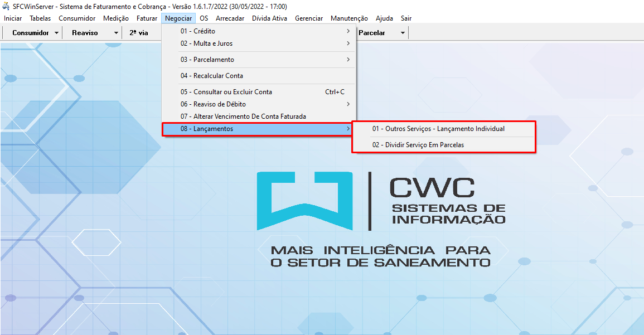Open the Medição menu
Viewport: 644px width, 335px height.
[115, 18]
